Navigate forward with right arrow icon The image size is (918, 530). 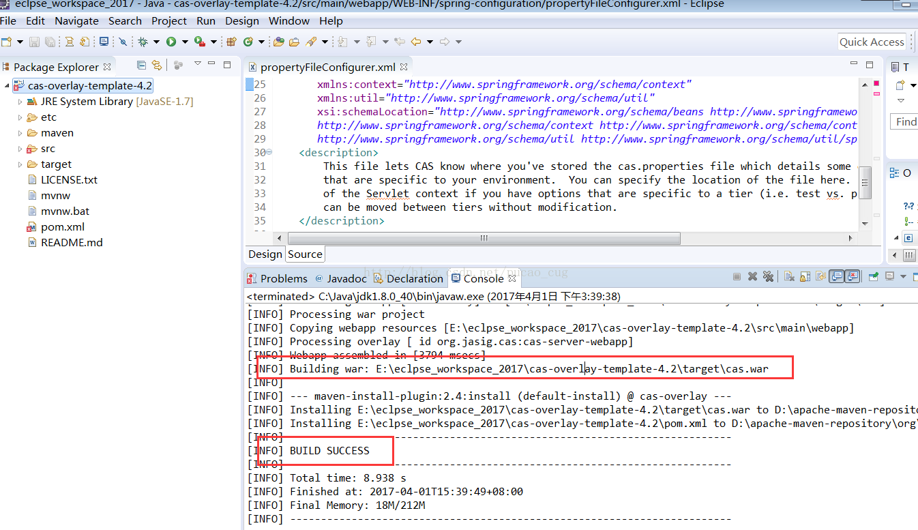point(444,42)
